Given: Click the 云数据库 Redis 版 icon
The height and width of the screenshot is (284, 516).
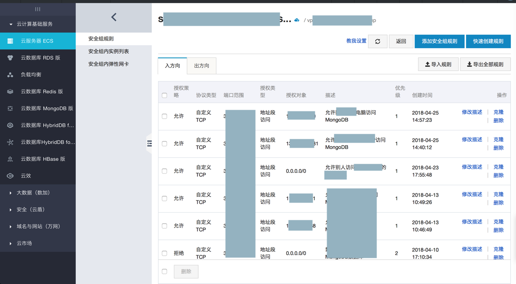Looking at the screenshot, I should point(10,92).
